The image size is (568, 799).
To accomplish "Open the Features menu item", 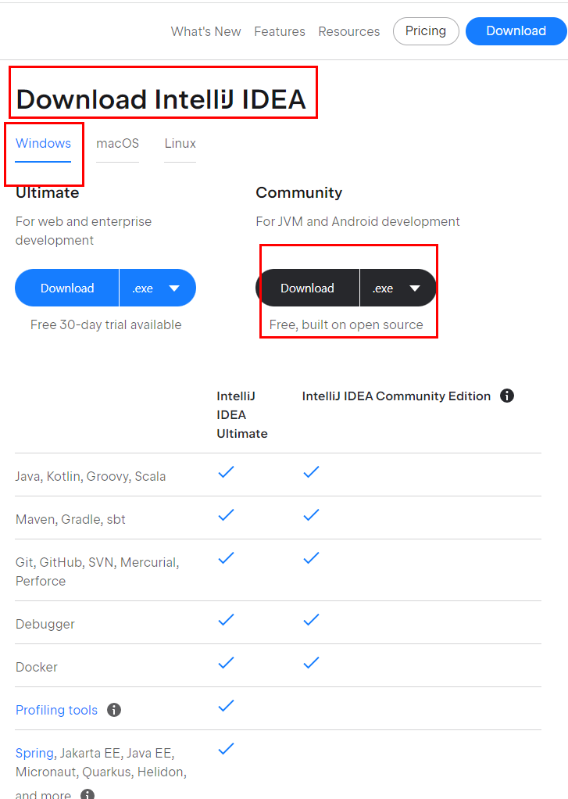I will [280, 31].
